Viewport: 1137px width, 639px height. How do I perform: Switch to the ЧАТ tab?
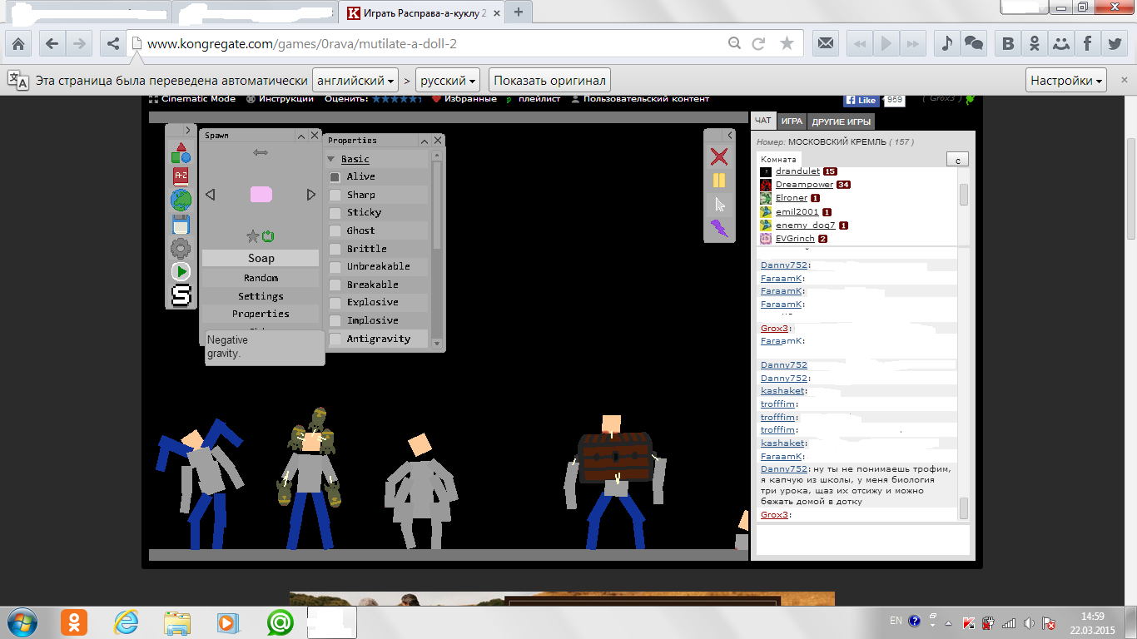[x=763, y=121]
